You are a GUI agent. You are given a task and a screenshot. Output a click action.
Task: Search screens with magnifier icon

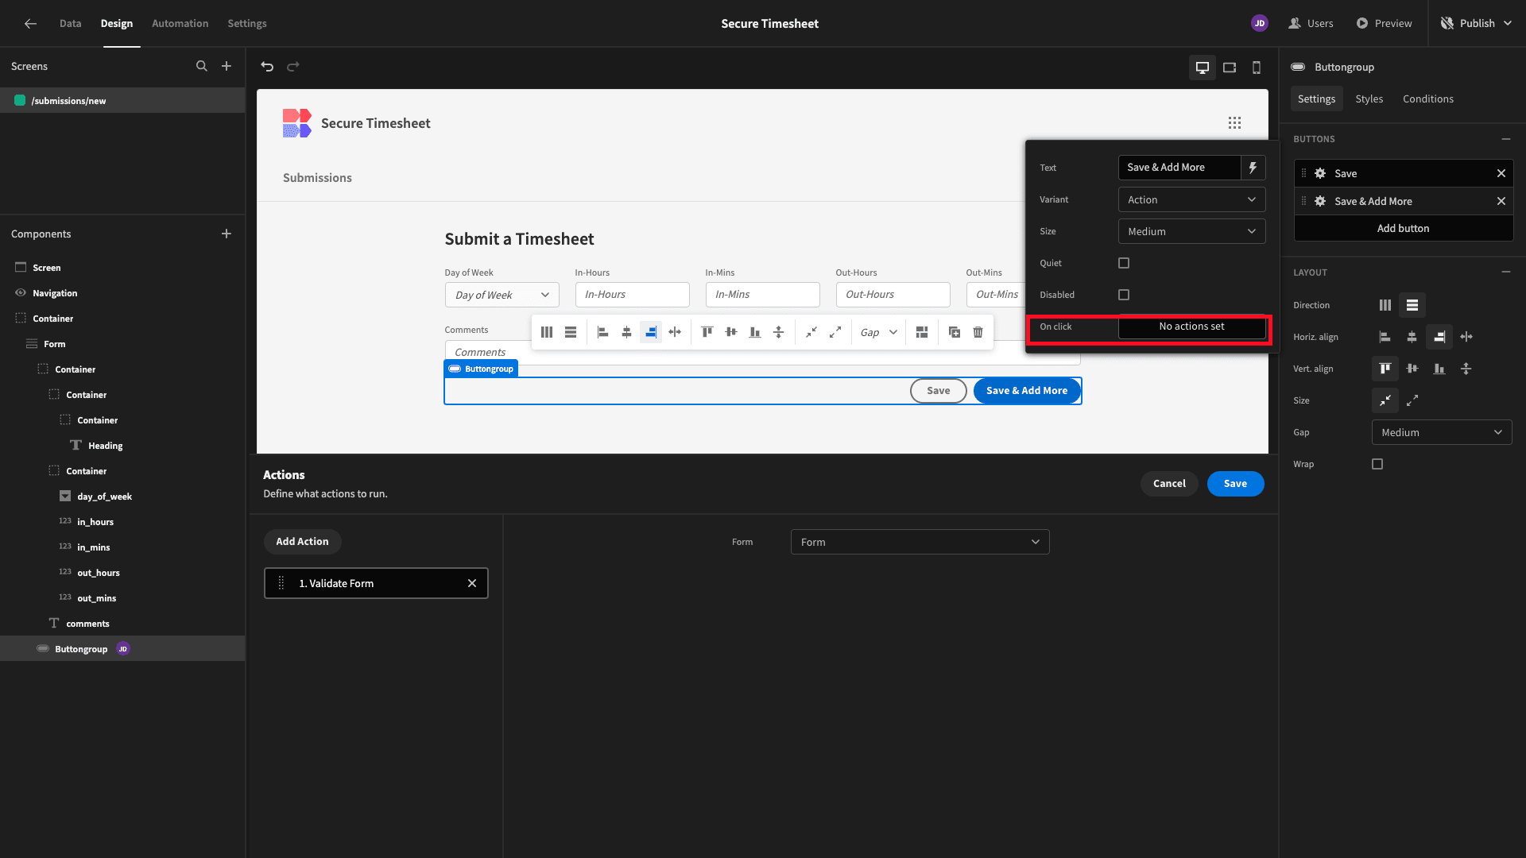point(202,67)
